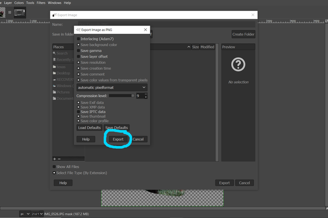Enable the Save gamma checkbox
The image size is (328, 218).
pyautogui.click(x=78, y=51)
